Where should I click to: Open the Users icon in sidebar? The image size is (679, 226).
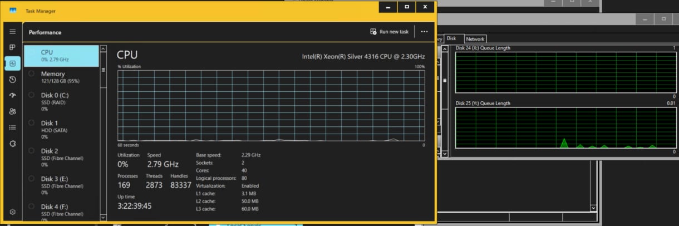pos(12,111)
